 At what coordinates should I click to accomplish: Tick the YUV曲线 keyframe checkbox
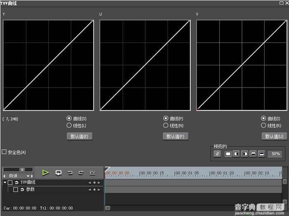(x=10, y=183)
